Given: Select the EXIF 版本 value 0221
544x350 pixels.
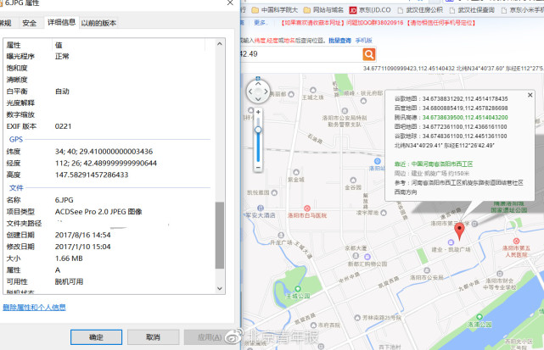Looking at the screenshot, I should [63, 126].
